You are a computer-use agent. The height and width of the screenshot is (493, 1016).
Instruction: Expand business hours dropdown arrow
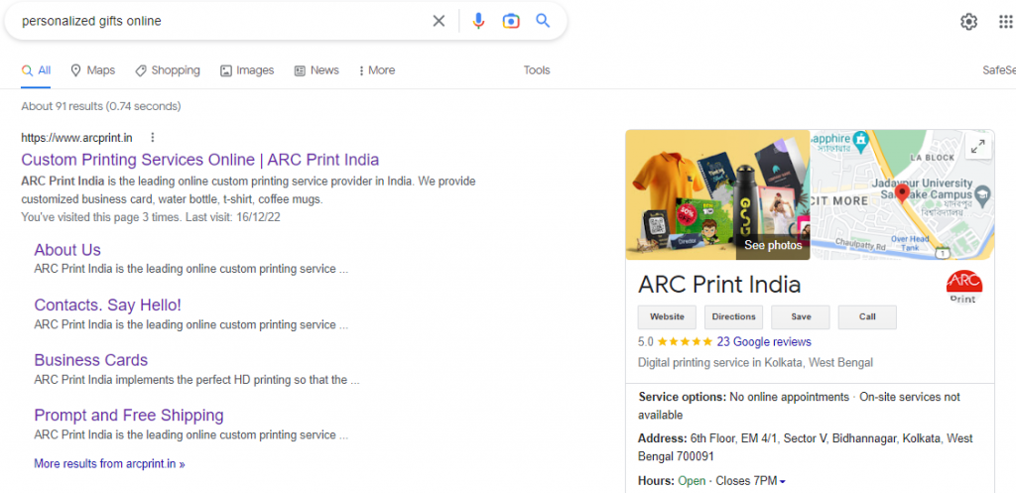click(x=783, y=482)
